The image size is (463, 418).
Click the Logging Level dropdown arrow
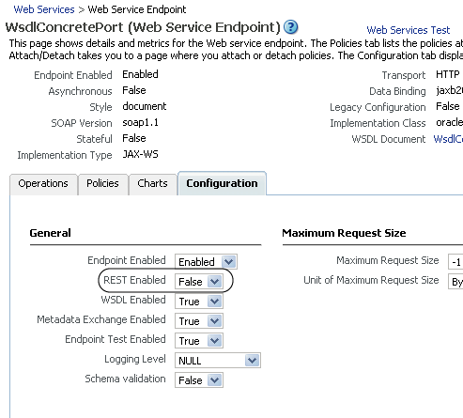[x=253, y=361]
